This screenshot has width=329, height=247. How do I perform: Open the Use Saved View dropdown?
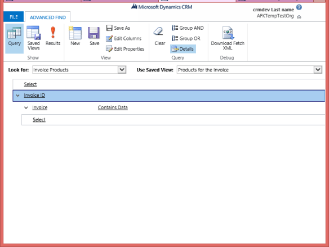coord(318,70)
